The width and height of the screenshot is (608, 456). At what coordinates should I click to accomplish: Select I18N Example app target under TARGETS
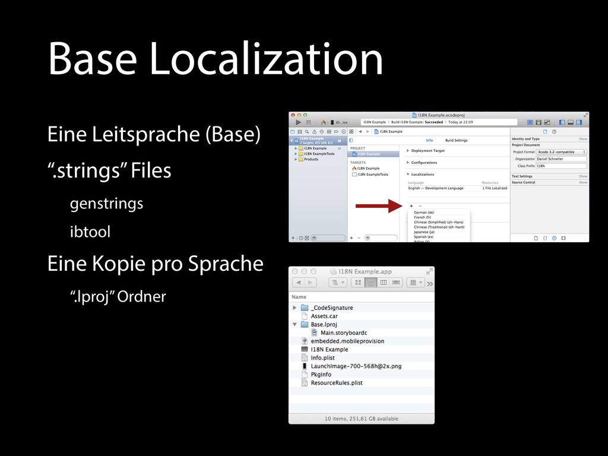[366, 168]
